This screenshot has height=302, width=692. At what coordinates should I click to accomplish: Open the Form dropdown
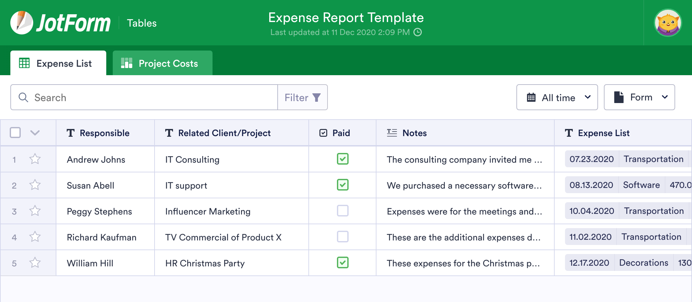pyautogui.click(x=639, y=97)
